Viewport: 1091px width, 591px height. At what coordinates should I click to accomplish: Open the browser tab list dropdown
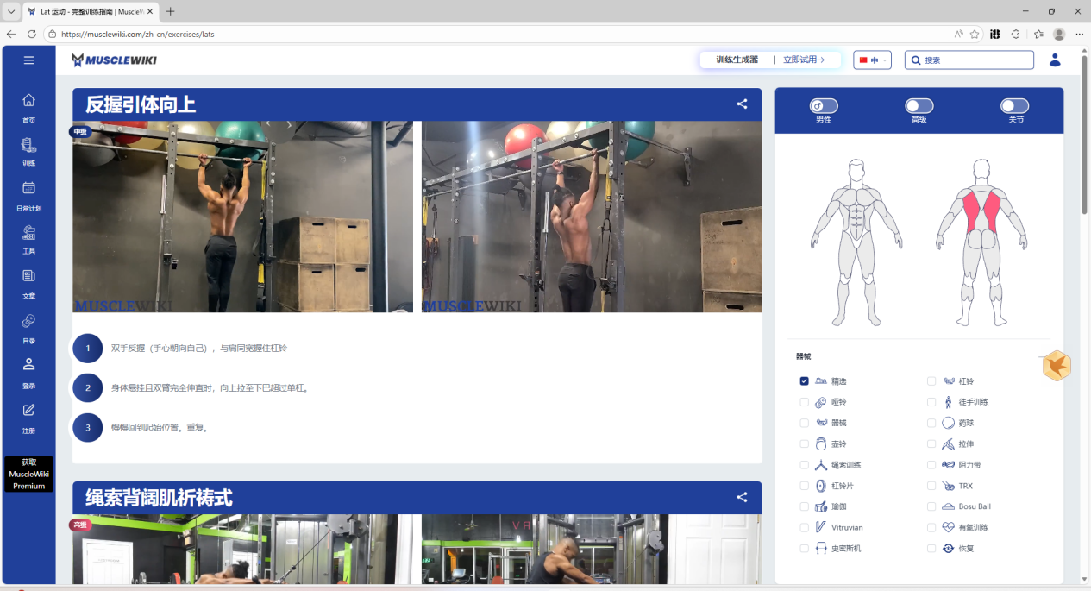10,11
